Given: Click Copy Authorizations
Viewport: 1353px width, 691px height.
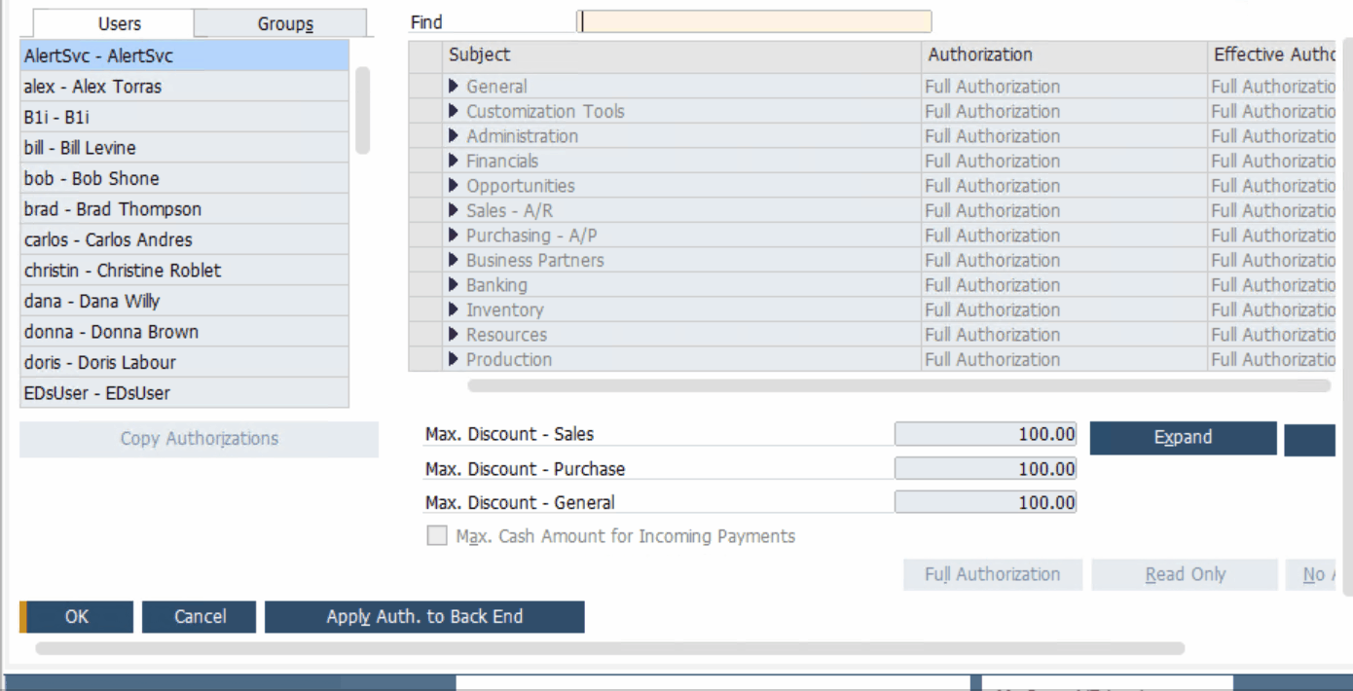Looking at the screenshot, I should pos(199,438).
